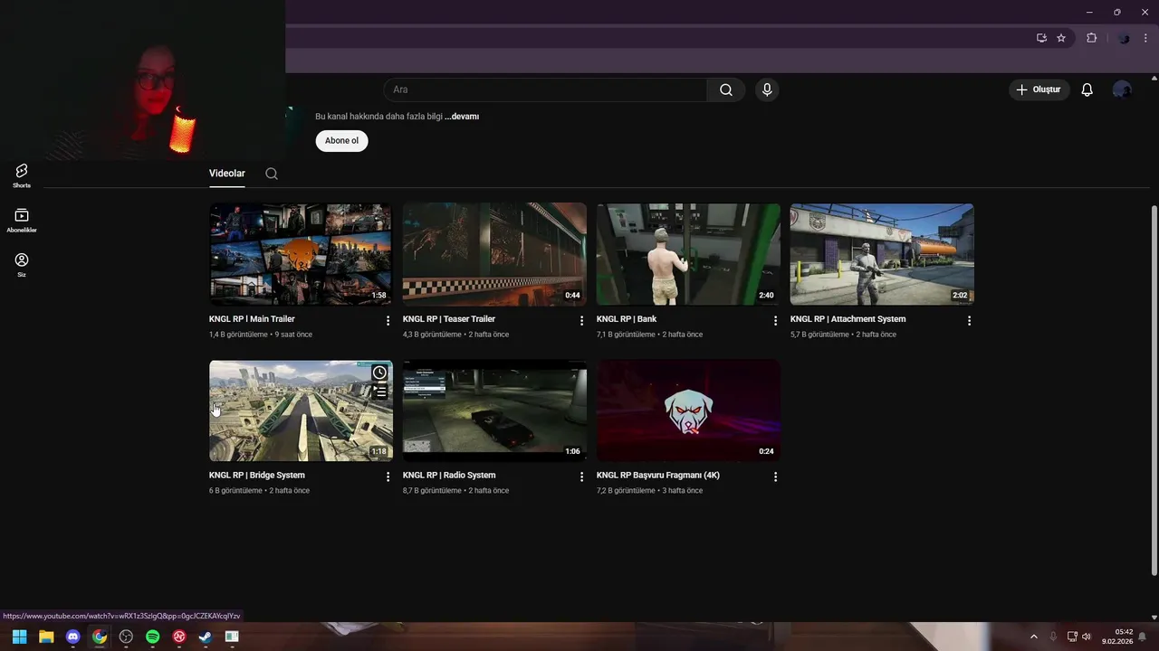Open the Chrome three-dot menu
The width and height of the screenshot is (1159, 651).
(1145, 38)
